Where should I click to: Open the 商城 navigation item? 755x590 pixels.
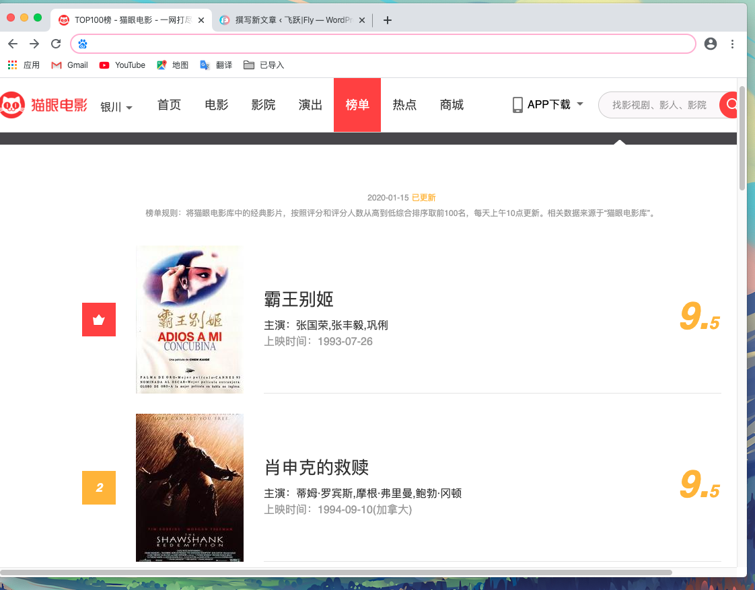click(452, 104)
